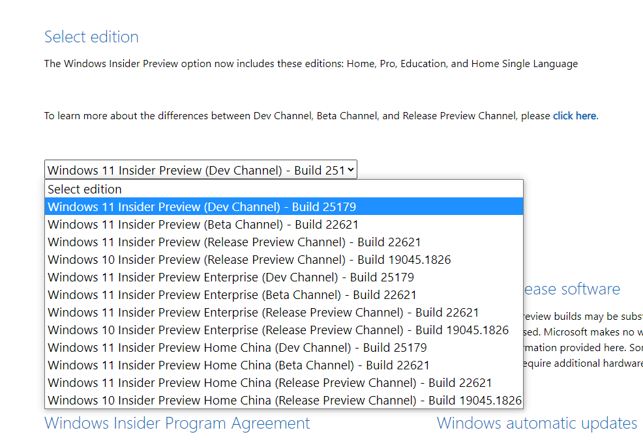This screenshot has height=441, width=643.
Task: Click the Select edition heading
Action: pos(91,37)
